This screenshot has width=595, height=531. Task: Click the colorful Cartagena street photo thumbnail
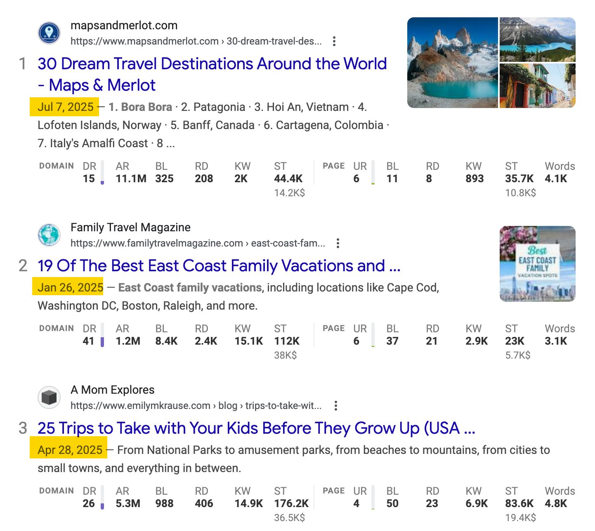pyautogui.click(x=537, y=85)
